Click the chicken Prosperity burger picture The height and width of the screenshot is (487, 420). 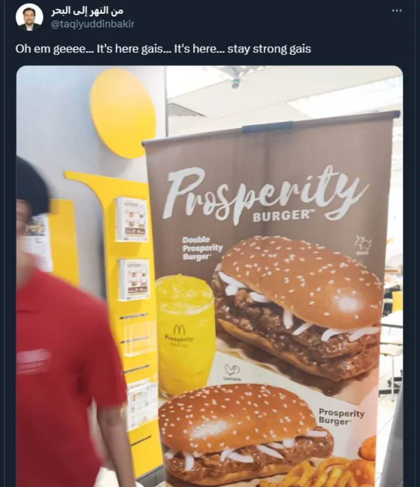tap(246, 434)
